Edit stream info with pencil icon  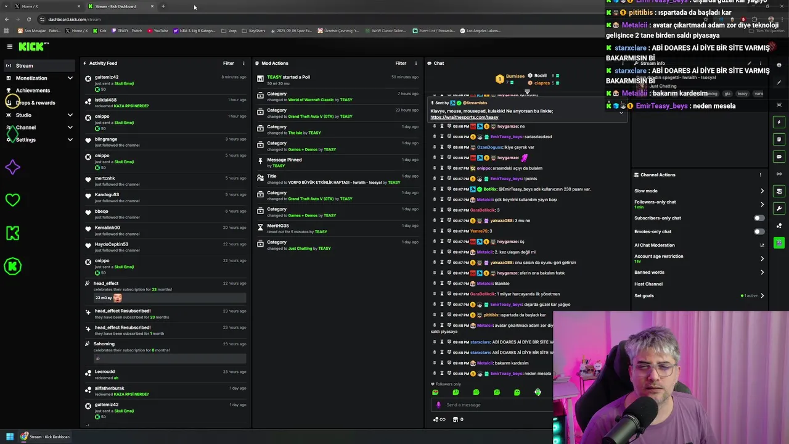[x=750, y=63]
